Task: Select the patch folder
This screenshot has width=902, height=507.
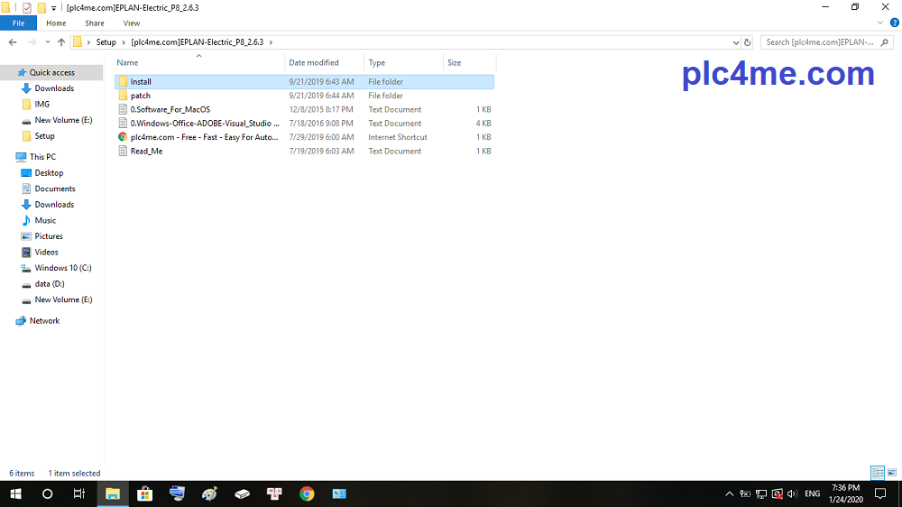Action: pyautogui.click(x=141, y=96)
